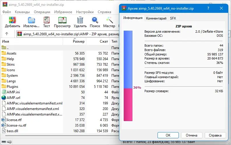Screen dimensions: 231x145
Task: Select the Skins folder icon
Action: pyautogui.click(x=4, y=64)
